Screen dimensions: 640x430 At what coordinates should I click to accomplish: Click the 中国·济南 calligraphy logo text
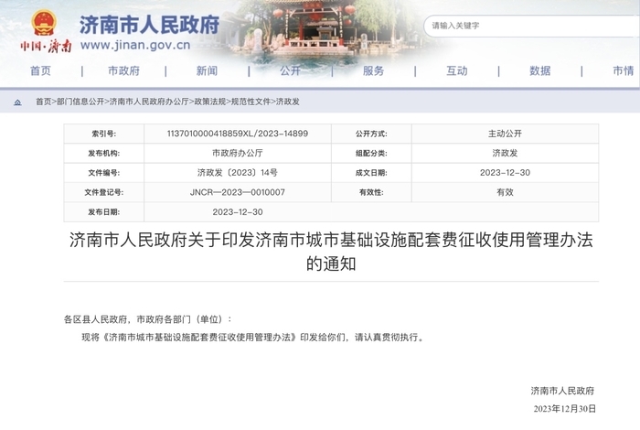tap(46, 46)
